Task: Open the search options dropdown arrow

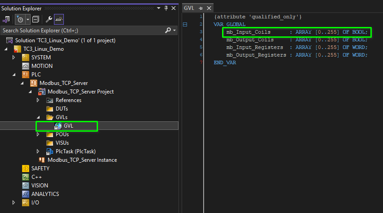Action: coord(174,30)
